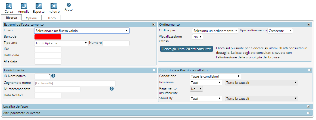Click the Cerca magnifier icon

[x=9, y=6]
